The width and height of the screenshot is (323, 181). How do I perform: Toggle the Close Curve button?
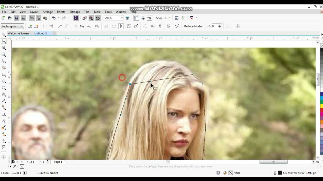tap(121, 26)
